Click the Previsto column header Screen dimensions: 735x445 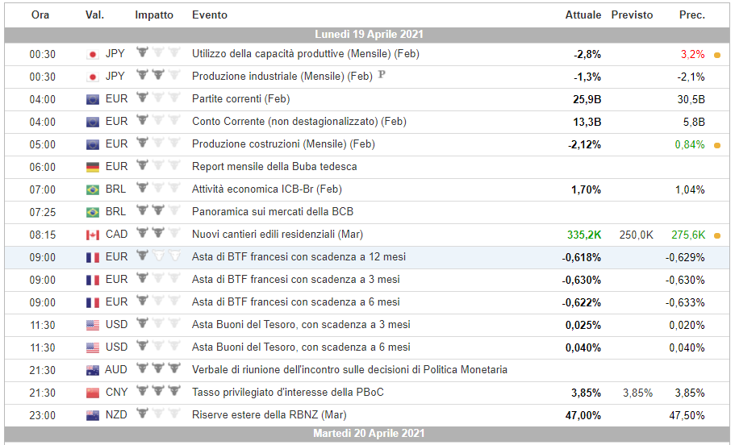click(632, 15)
